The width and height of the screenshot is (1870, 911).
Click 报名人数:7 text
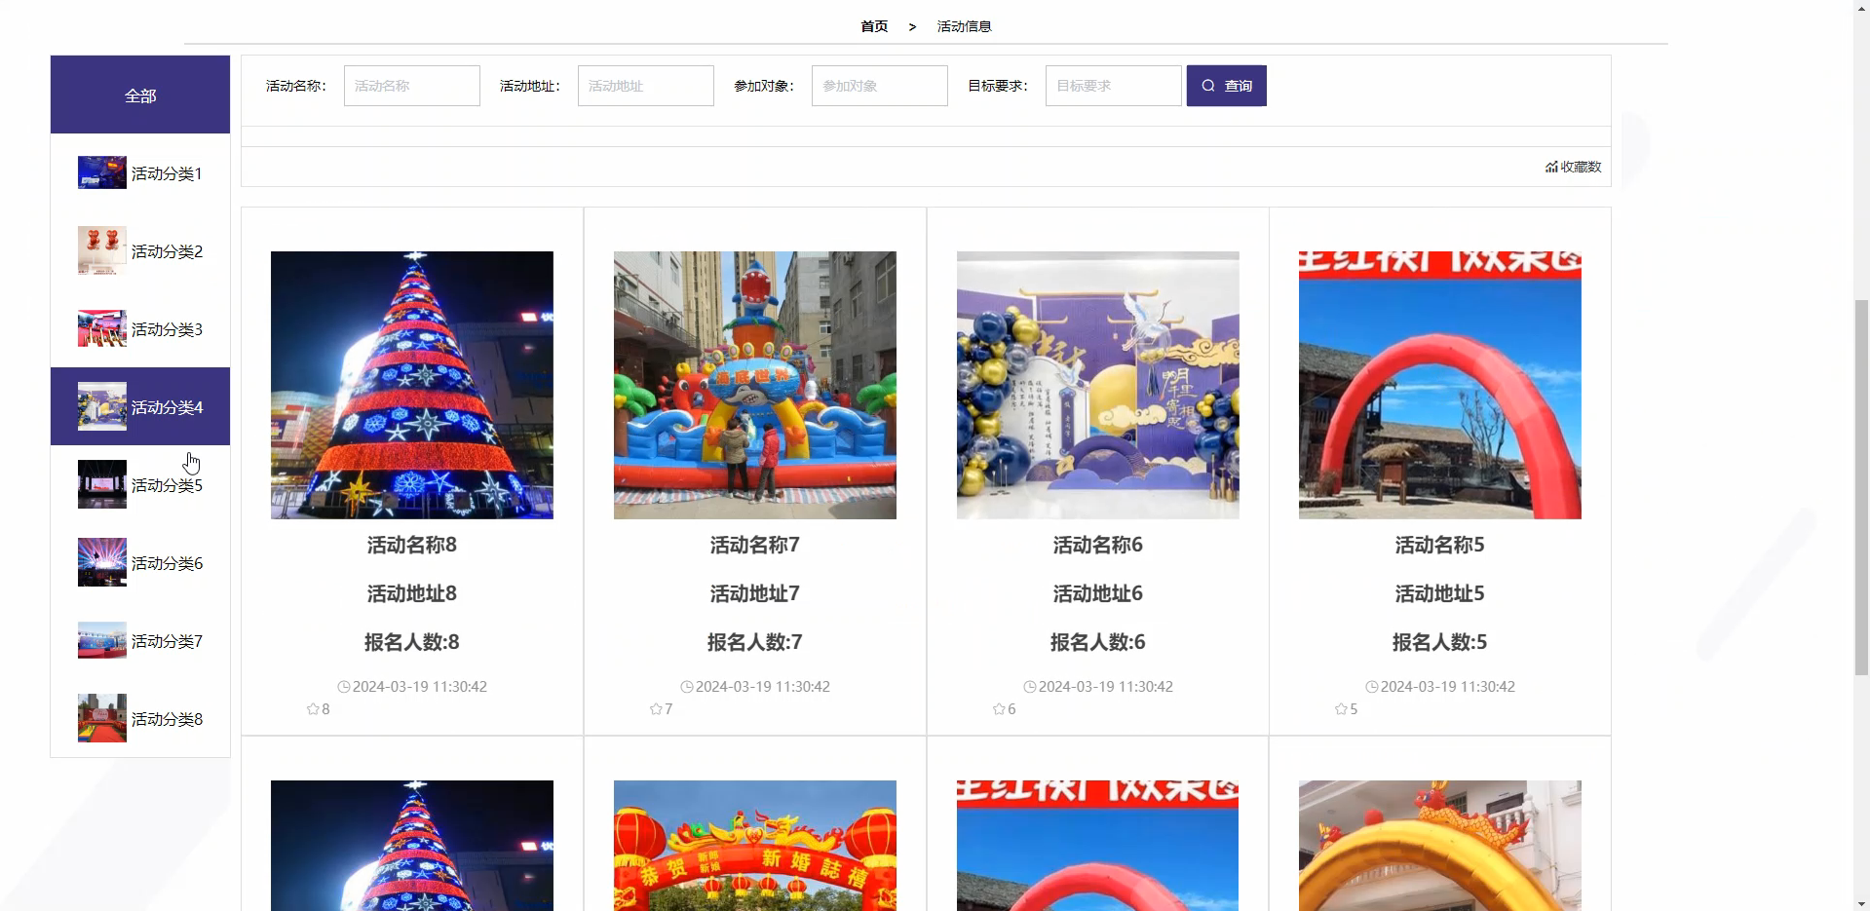755,642
